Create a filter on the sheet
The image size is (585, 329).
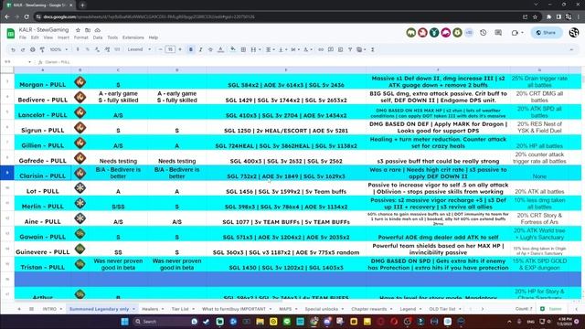350,49
